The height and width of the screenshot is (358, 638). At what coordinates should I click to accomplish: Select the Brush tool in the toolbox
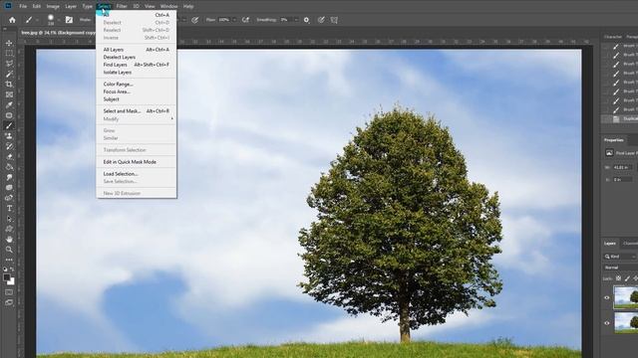(9, 125)
